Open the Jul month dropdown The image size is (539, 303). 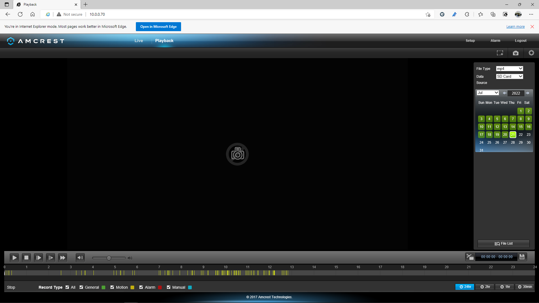coord(488,93)
